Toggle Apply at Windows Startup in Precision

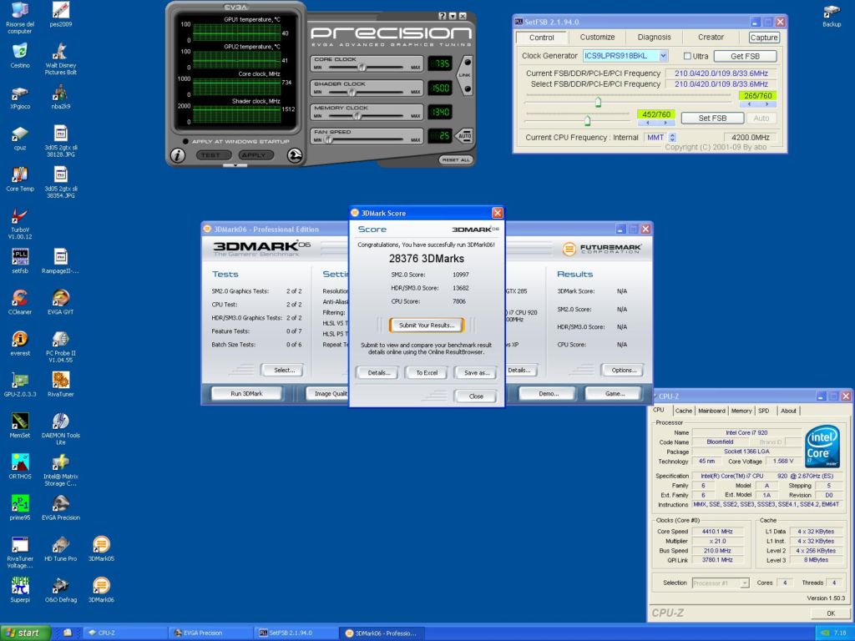click(185, 141)
